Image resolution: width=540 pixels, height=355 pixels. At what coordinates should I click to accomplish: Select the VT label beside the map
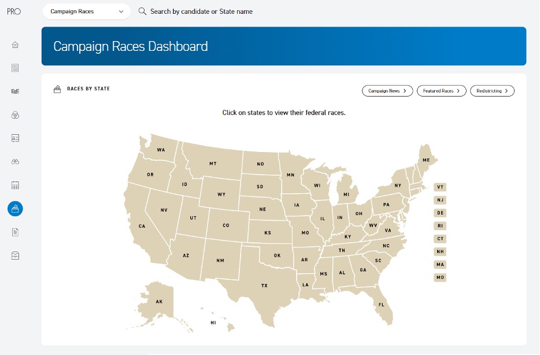tap(440, 187)
